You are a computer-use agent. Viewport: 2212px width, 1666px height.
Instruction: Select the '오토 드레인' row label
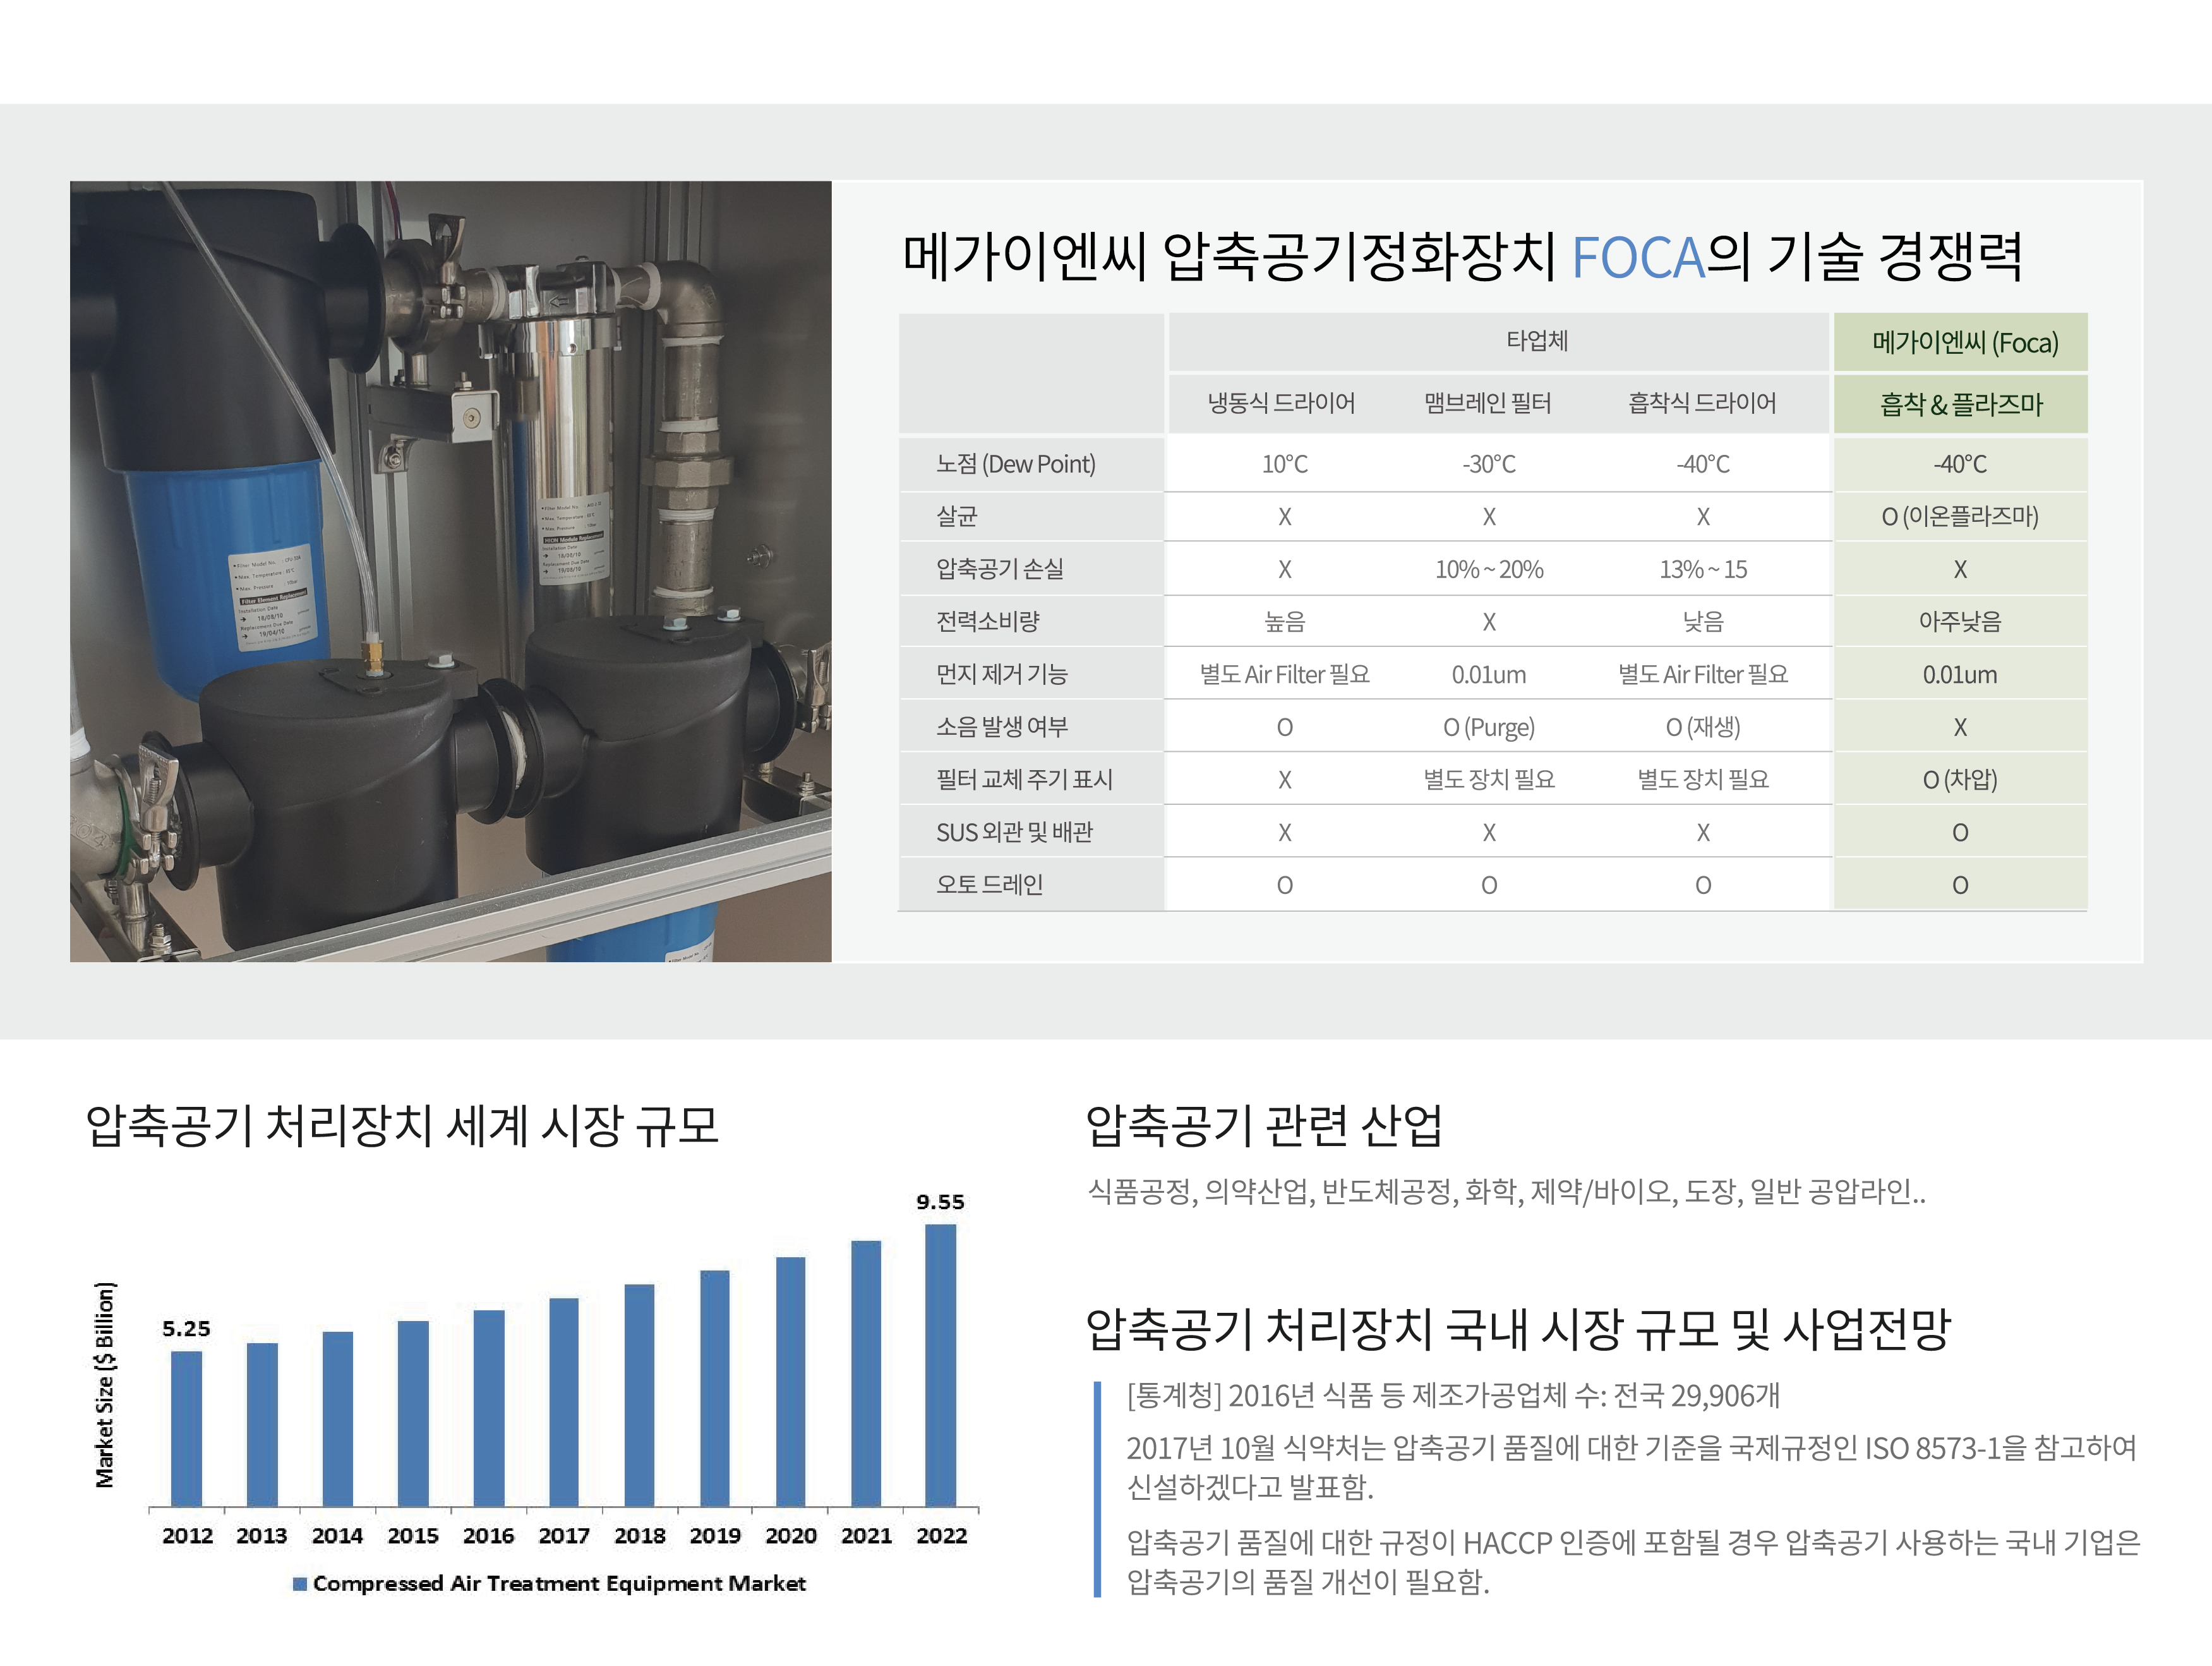(x=989, y=884)
